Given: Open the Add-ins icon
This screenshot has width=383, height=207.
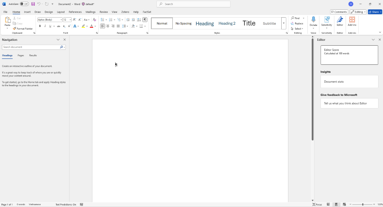Looking at the screenshot, I should pyautogui.click(x=352, y=21).
